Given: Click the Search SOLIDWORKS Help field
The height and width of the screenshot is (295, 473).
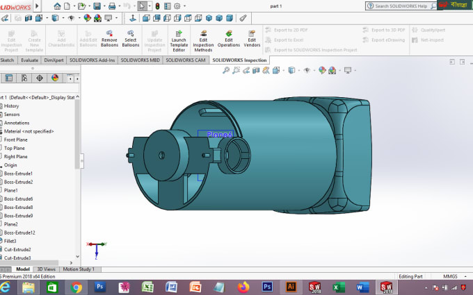Looking at the screenshot, I should pyautogui.click(x=401, y=6).
